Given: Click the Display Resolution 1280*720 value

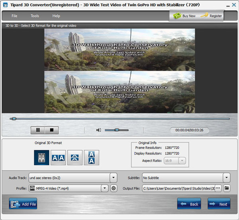Looking at the screenshot, I should pyautogui.click(x=172, y=154).
